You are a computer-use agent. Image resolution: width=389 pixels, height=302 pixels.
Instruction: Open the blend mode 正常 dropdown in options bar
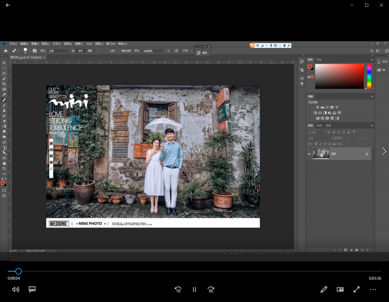[x=58, y=51]
